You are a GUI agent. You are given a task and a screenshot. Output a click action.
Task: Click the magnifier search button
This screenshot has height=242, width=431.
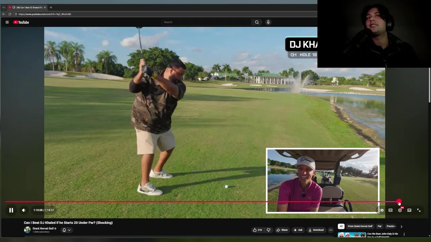click(257, 22)
